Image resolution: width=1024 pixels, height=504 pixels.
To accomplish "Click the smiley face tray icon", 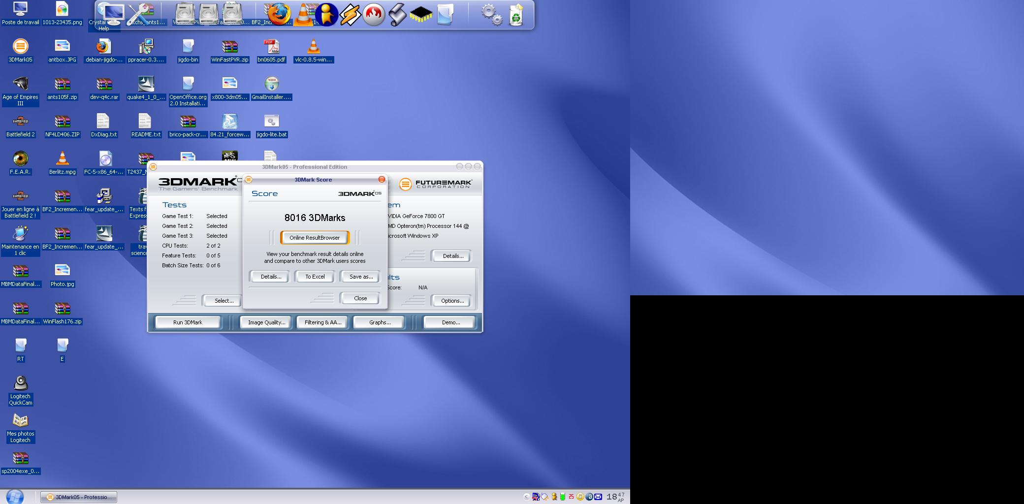I will (x=580, y=497).
